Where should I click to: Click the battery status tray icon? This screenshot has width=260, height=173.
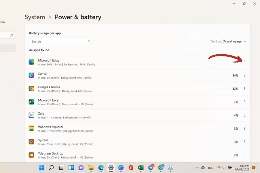pos(230,167)
